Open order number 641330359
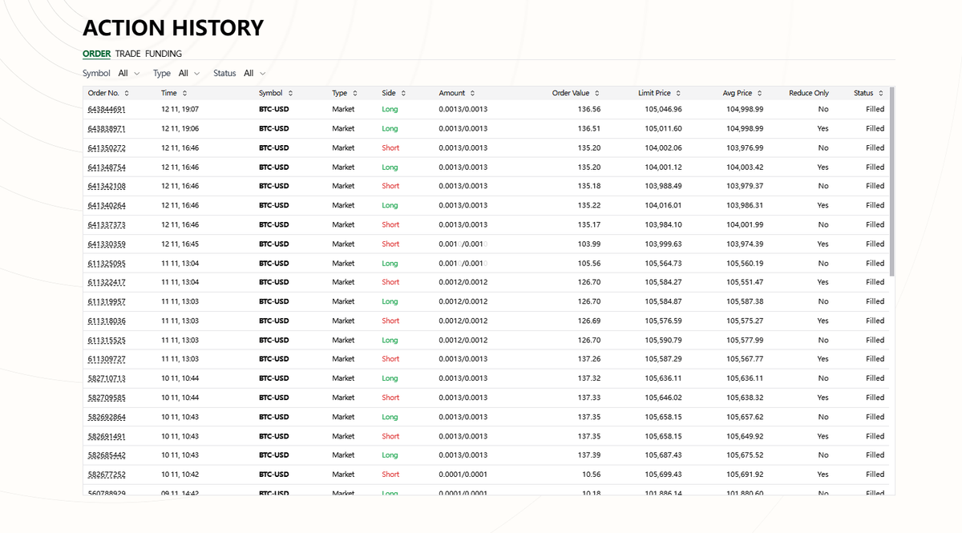The height and width of the screenshot is (533, 962). (107, 244)
